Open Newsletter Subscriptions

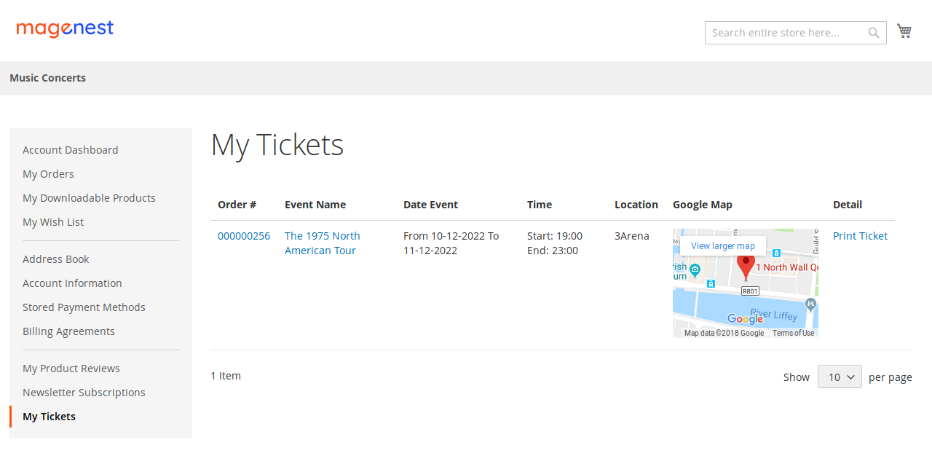(x=84, y=393)
